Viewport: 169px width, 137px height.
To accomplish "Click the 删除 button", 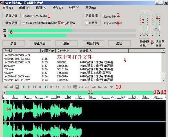I will pyautogui.click(x=66, y=43).
